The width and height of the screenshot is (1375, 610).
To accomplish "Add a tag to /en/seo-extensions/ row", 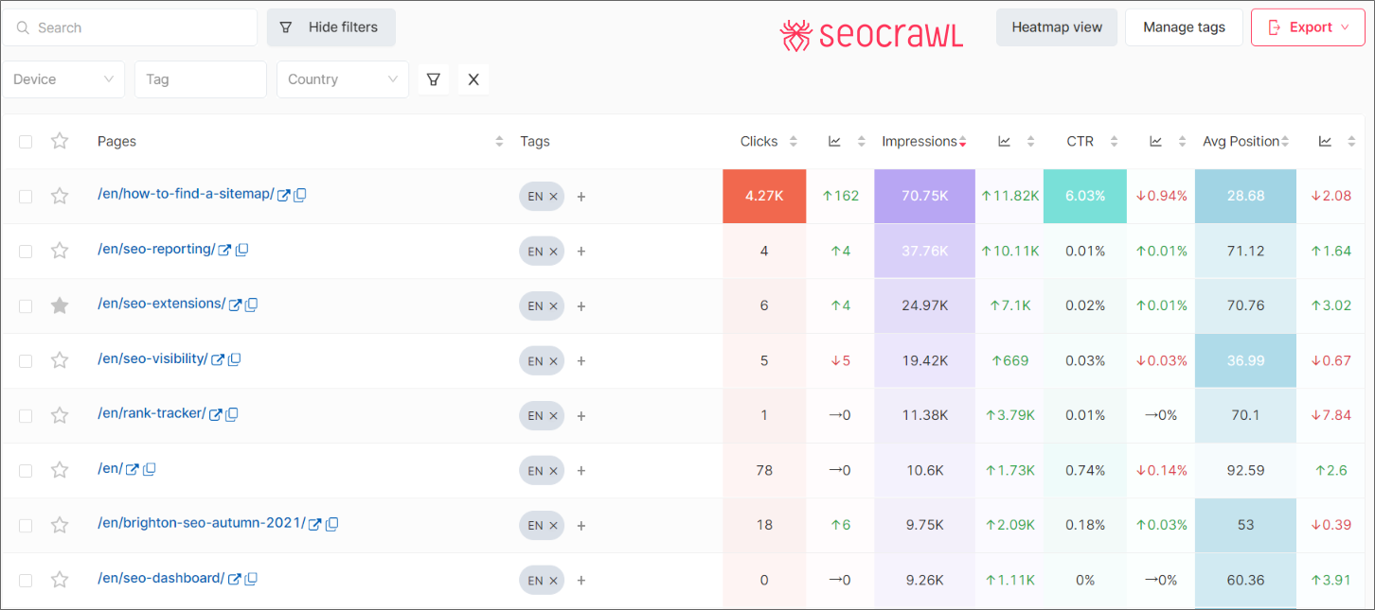I will click(581, 306).
